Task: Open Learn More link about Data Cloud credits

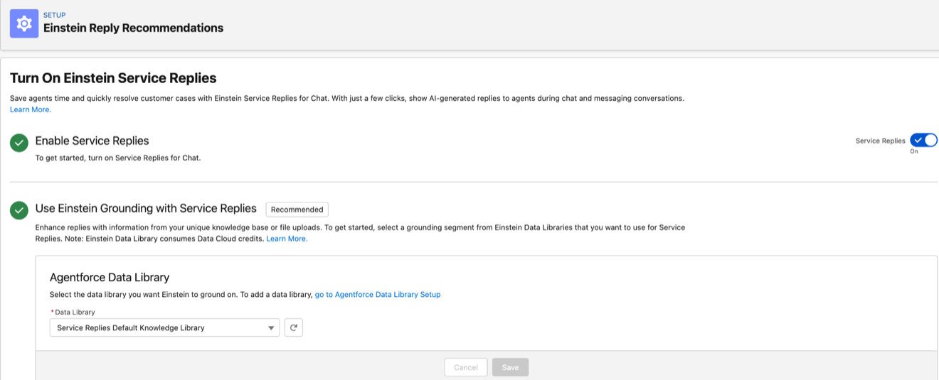Action: (x=287, y=239)
